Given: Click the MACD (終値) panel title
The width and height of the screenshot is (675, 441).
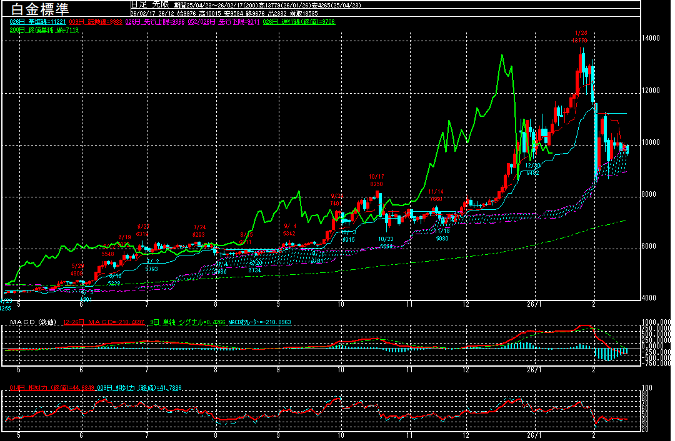Looking at the screenshot, I should [x=32, y=322].
